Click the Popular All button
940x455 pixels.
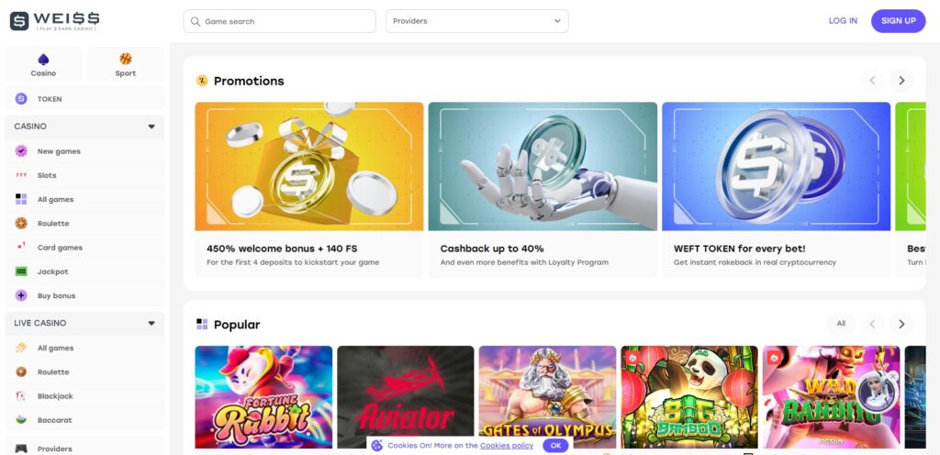[x=841, y=323]
